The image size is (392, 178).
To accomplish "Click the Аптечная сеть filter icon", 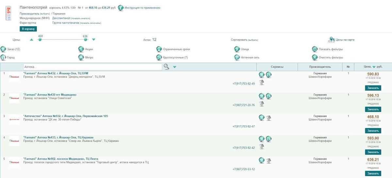I will (237, 57).
